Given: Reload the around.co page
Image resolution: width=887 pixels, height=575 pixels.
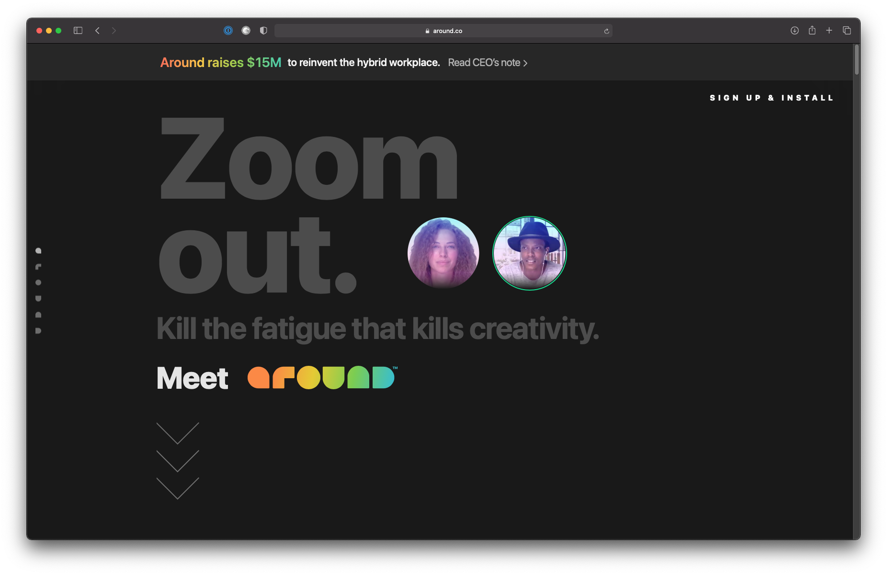Looking at the screenshot, I should tap(606, 31).
